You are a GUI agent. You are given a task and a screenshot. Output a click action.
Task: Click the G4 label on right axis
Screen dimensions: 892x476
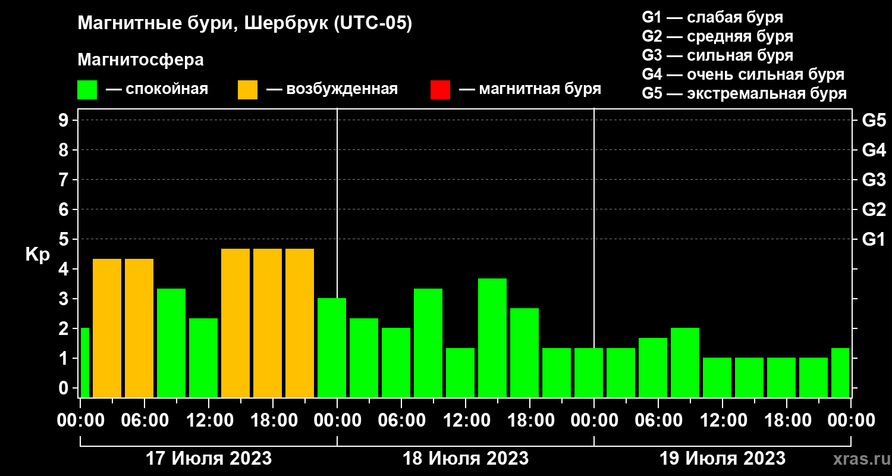coord(874,150)
